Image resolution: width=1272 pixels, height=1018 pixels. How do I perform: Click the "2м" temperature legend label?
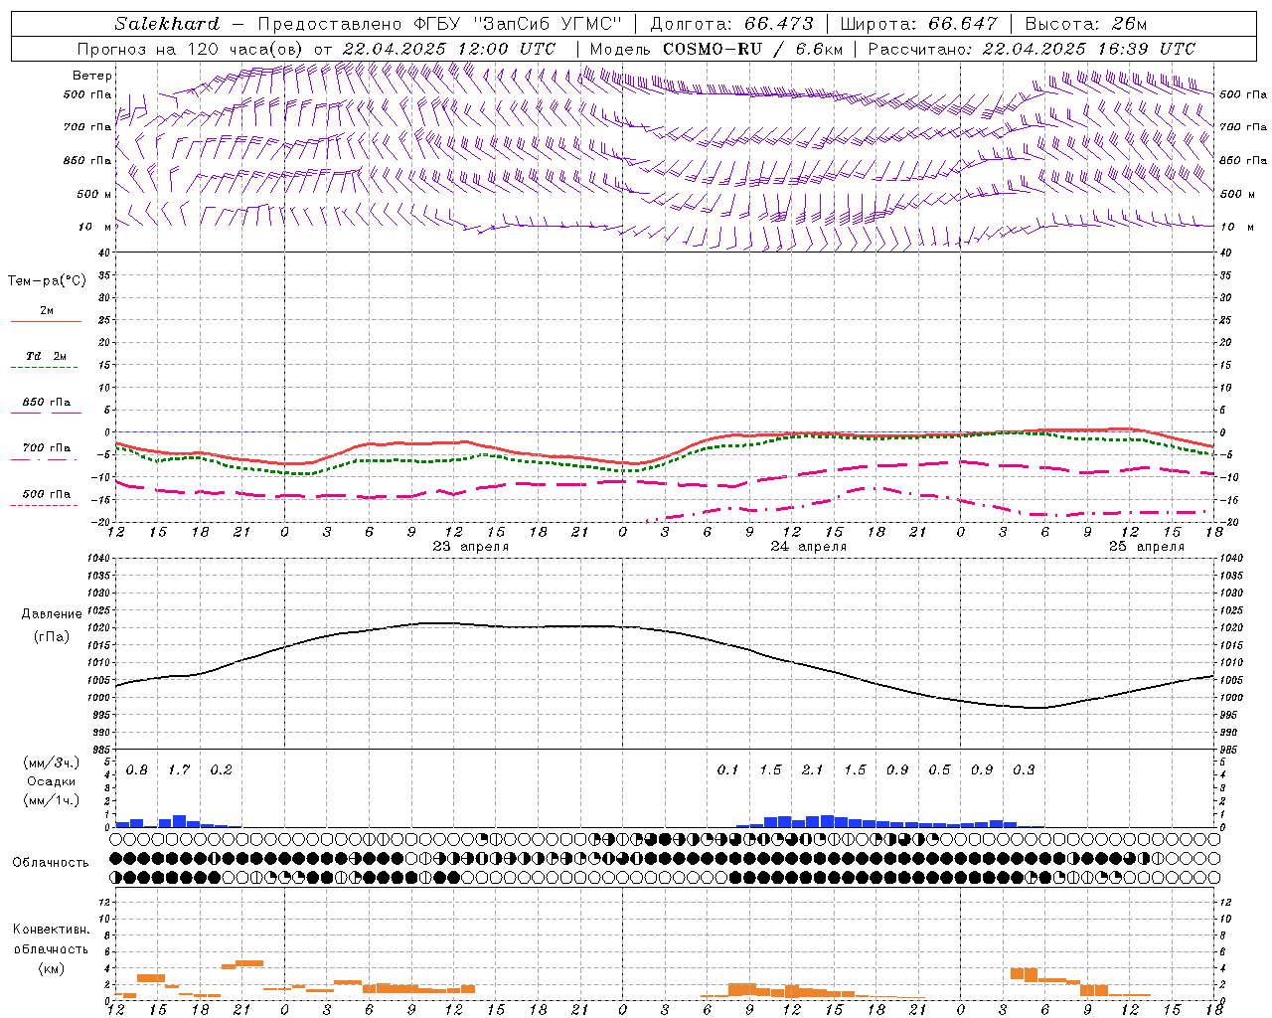[47, 311]
